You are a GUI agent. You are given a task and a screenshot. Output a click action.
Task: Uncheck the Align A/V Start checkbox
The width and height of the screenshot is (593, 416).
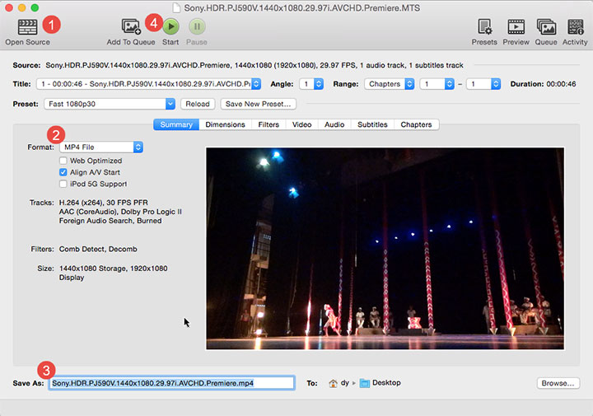coord(63,172)
